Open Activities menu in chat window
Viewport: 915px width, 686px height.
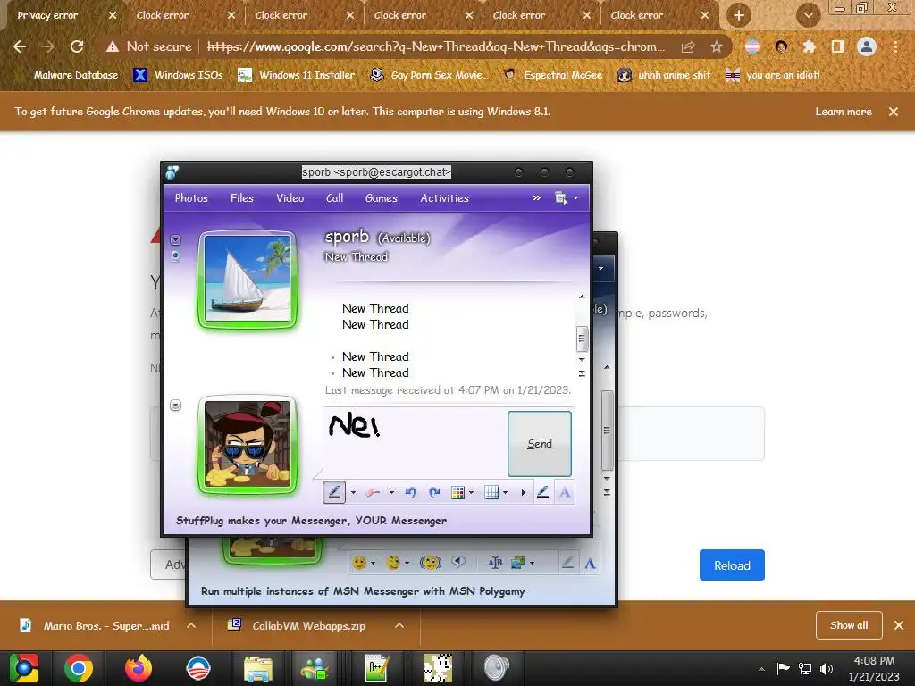coord(445,198)
